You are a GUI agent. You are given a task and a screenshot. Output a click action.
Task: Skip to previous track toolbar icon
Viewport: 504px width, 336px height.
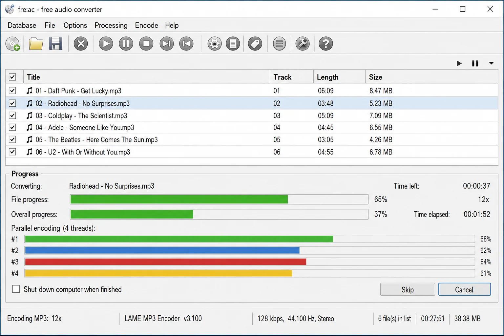click(186, 44)
